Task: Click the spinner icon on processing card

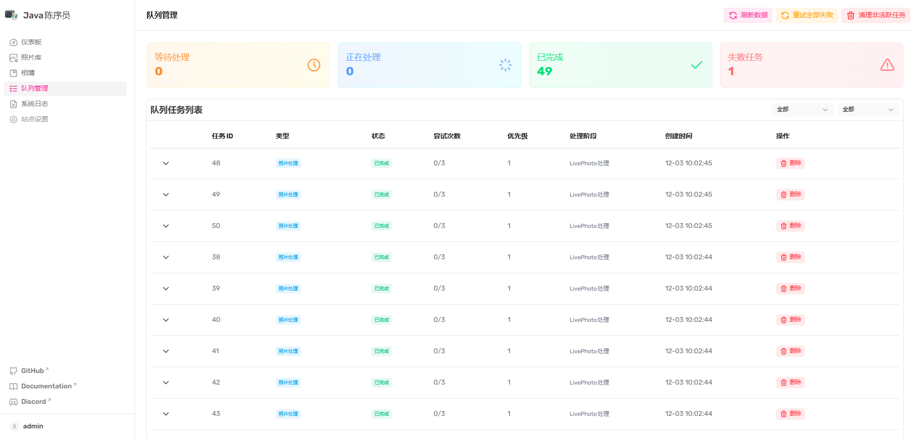Action: click(505, 65)
